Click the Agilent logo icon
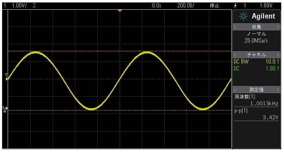 pos(244,16)
